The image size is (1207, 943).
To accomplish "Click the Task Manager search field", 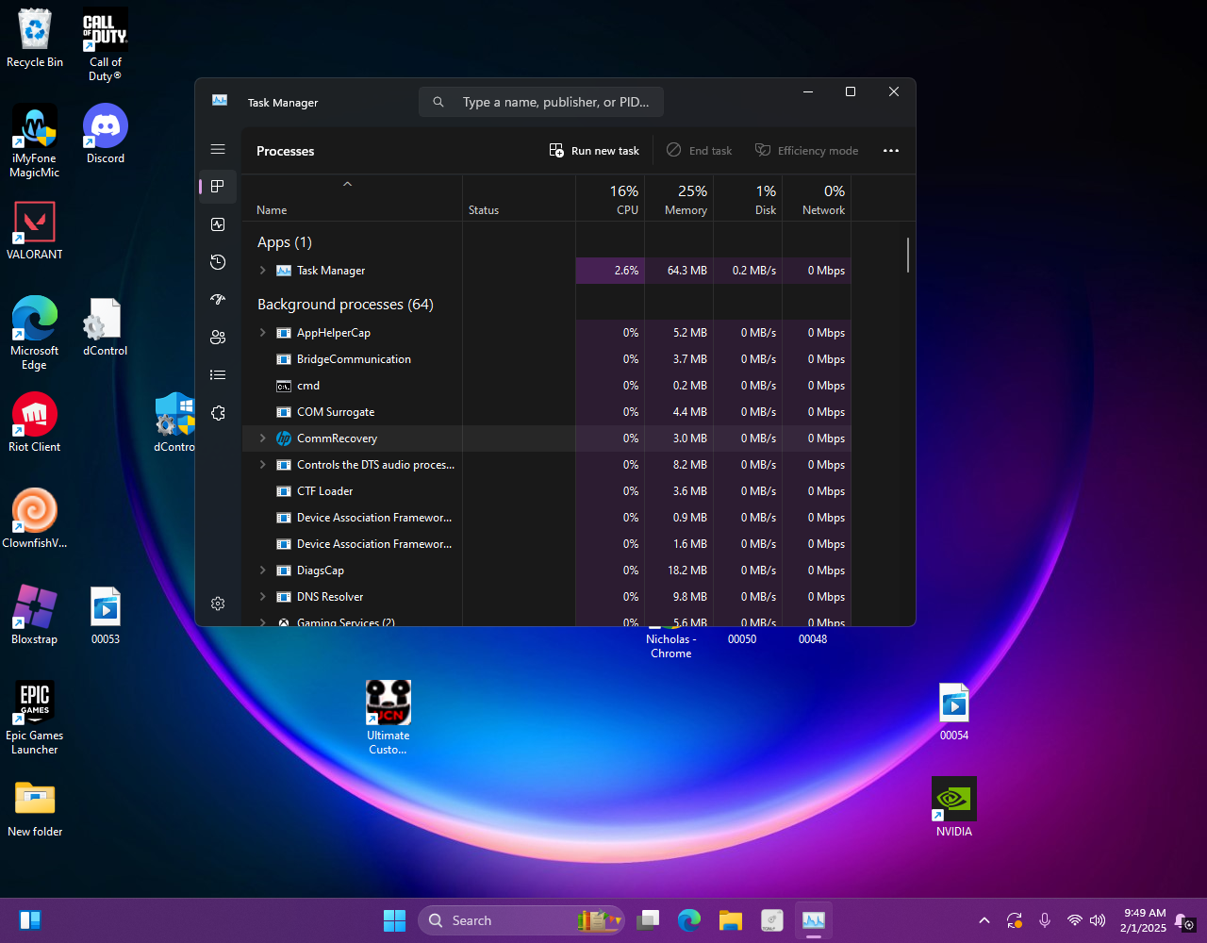I will 554,102.
